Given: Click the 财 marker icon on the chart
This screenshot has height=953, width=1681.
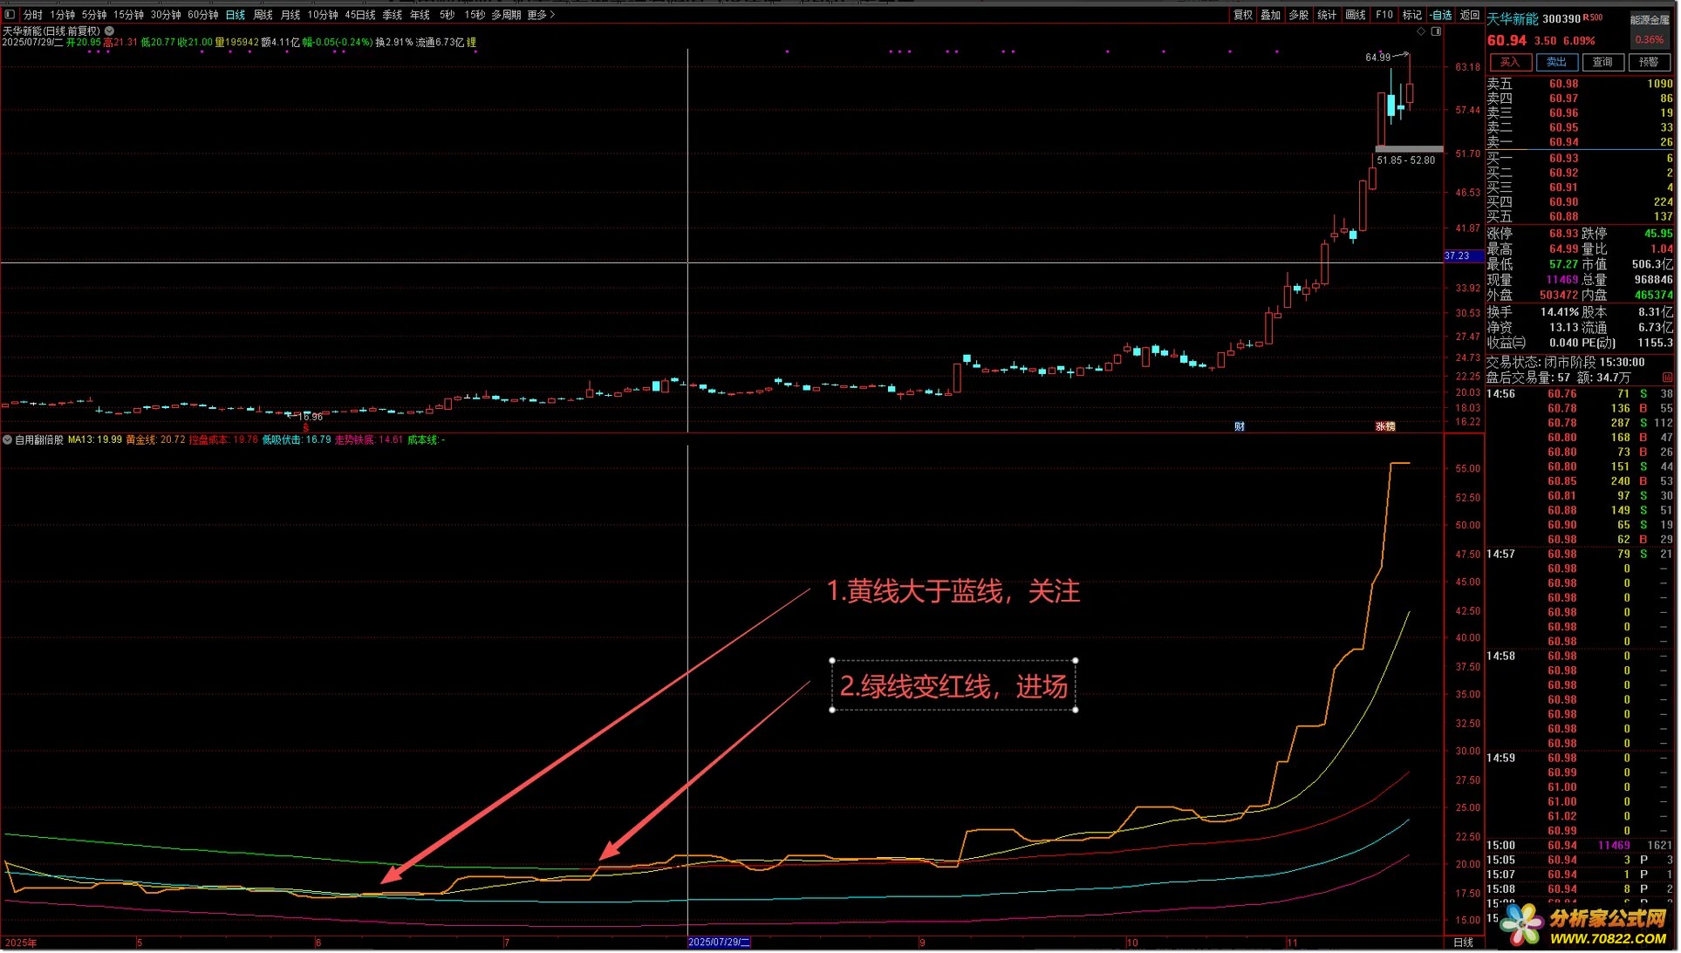Looking at the screenshot, I should (1239, 426).
